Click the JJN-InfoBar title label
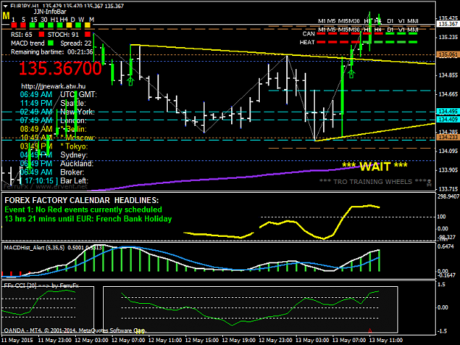This screenshot has height=345, width=460. 50,12
